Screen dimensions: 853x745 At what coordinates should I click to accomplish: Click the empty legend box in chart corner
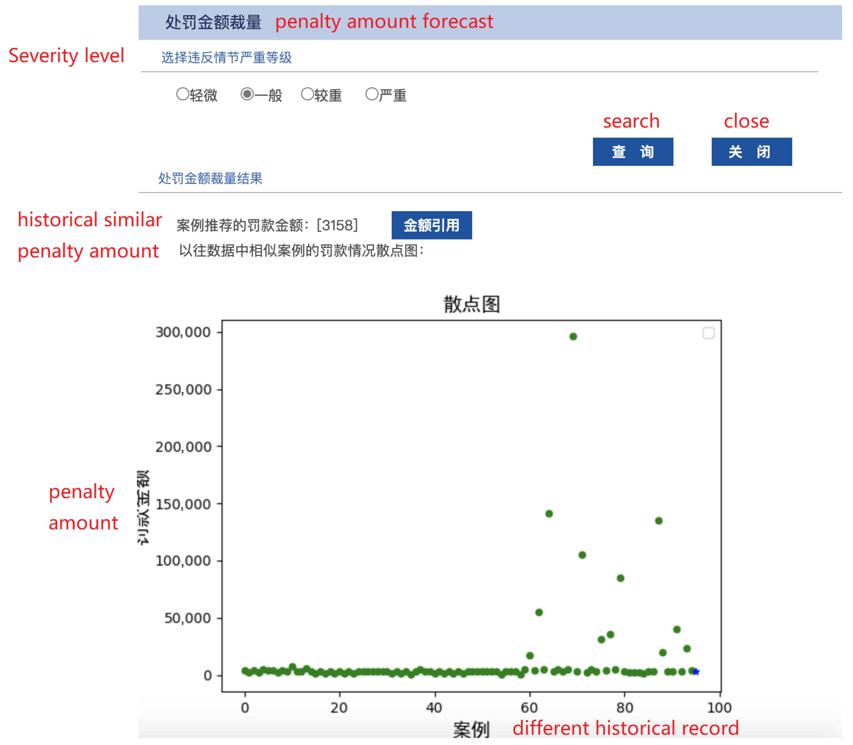(x=708, y=333)
